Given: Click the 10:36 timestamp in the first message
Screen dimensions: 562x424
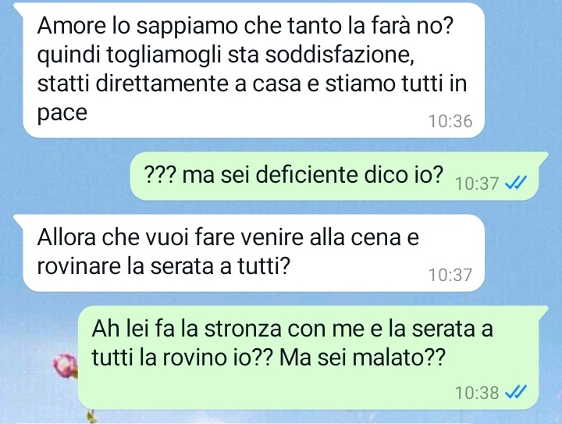Looking at the screenshot, I should (x=450, y=121).
